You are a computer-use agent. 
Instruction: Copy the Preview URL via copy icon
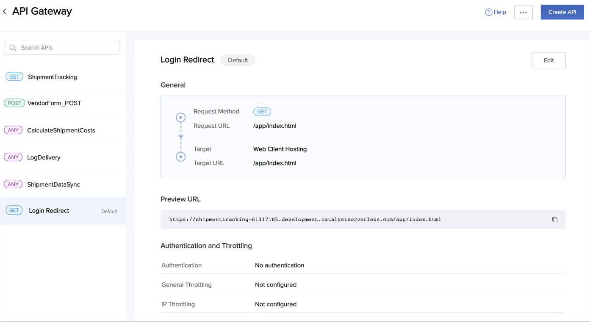coord(555,219)
